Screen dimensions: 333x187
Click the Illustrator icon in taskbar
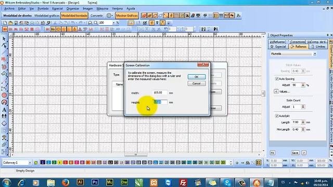click(x=80, y=182)
